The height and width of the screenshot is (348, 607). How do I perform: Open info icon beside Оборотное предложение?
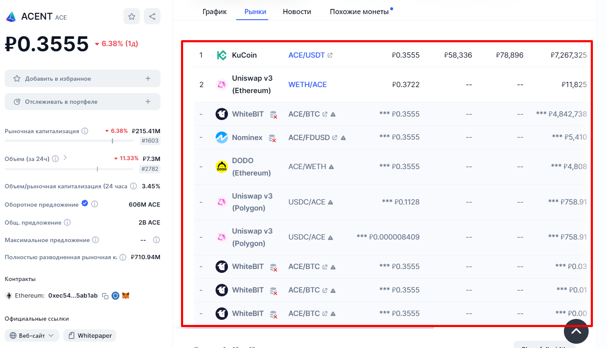coord(94,204)
